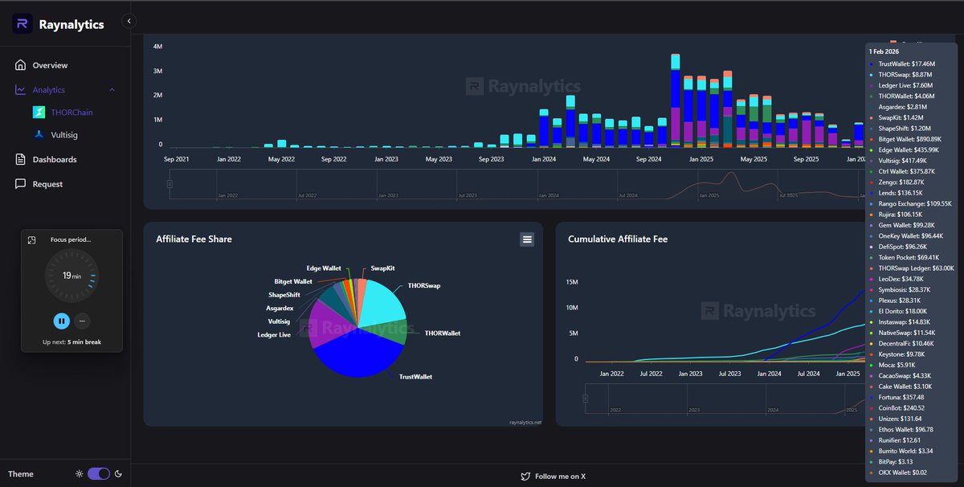
Task: Click the 'THORSwap' pie label
Action: tap(423, 285)
